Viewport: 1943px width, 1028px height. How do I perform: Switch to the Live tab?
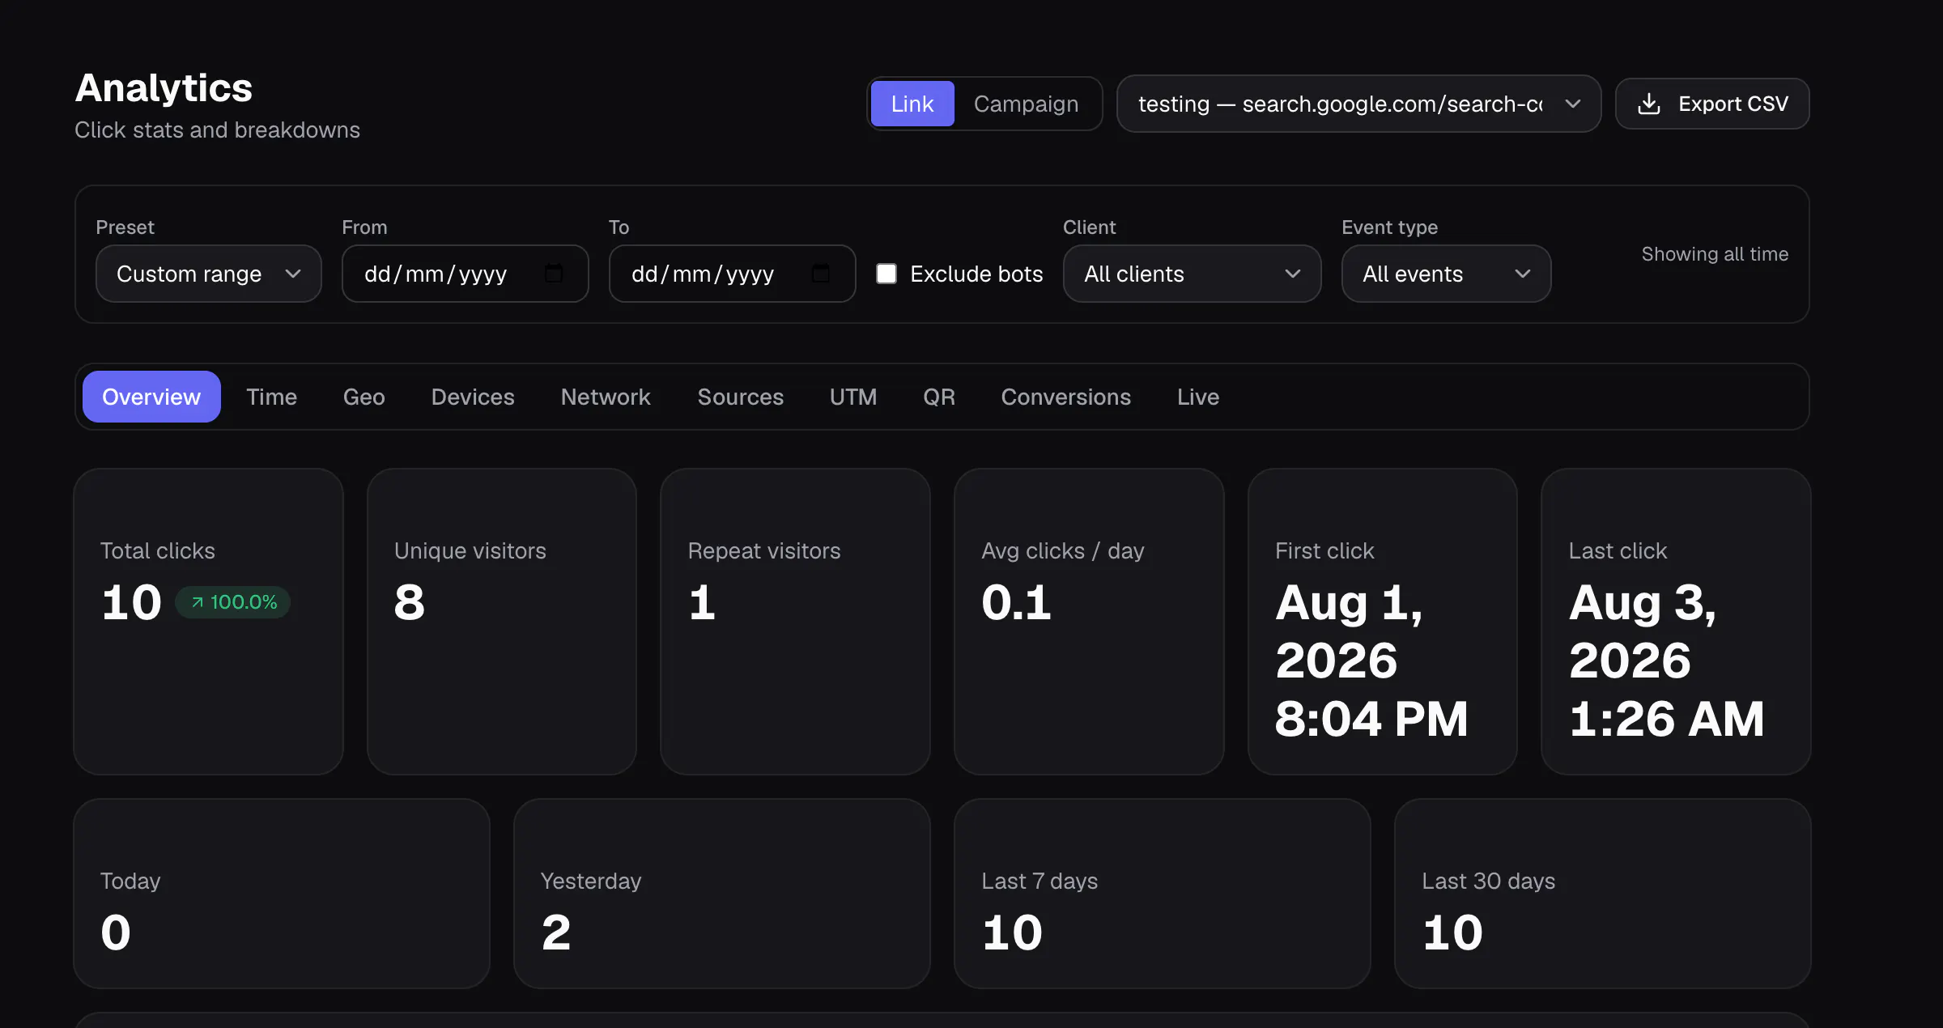pyautogui.click(x=1197, y=397)
